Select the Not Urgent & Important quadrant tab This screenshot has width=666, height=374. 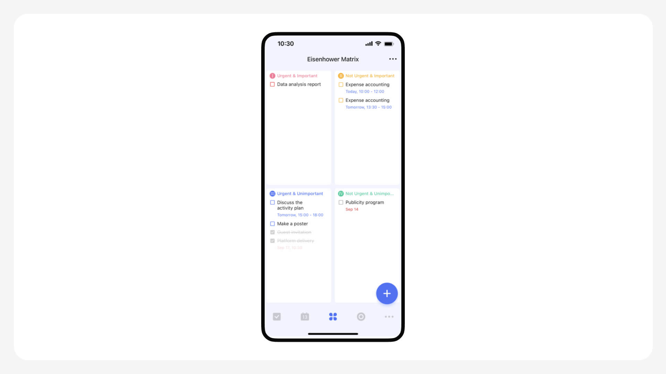[x=366, y=75]
